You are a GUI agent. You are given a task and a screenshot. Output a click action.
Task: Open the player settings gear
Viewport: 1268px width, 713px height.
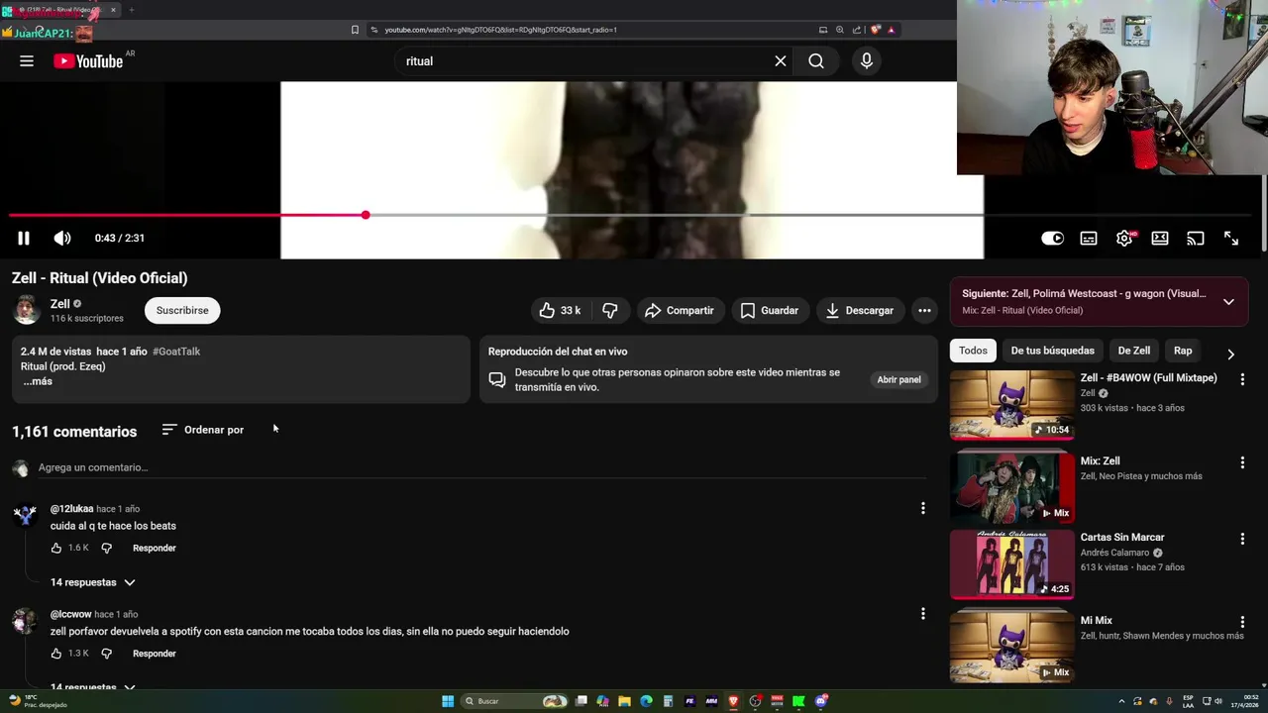1124,238
